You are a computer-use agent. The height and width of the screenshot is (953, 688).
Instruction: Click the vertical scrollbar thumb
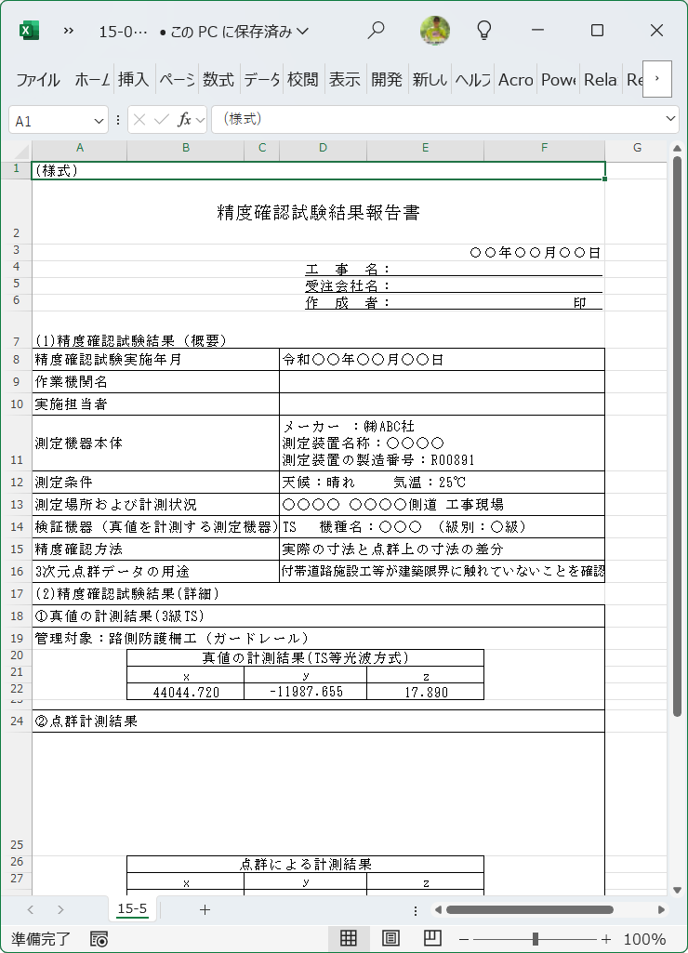(x=678, y=436)
